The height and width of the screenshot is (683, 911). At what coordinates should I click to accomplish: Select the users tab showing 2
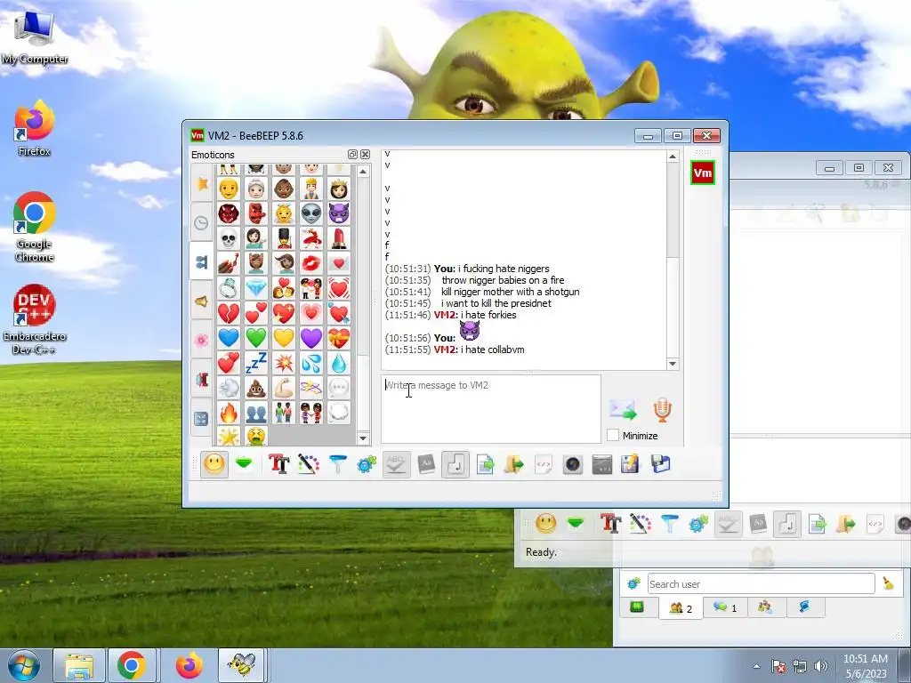(681, 608)
